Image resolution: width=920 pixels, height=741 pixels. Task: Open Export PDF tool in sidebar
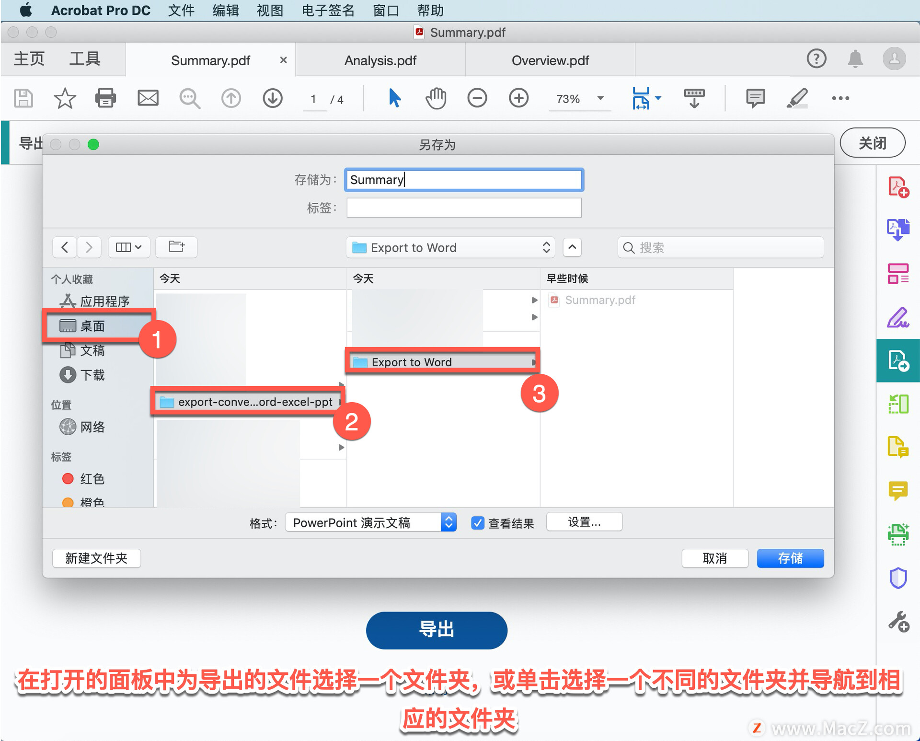coord(898,360)
